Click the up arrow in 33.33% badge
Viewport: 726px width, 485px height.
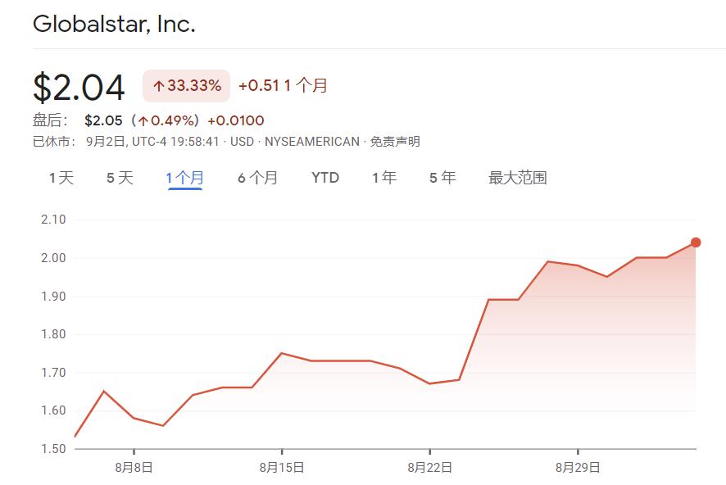click(158, 86)
